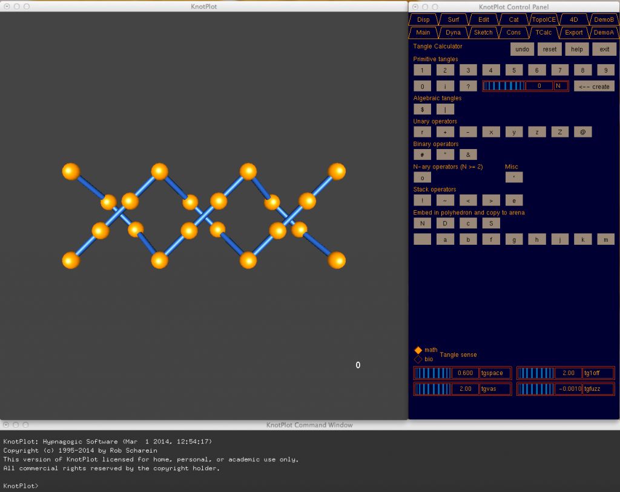This screenshot has height=492, width=620.
Task: Adjust the primitive tangle N slider
Action: point(504,86)
